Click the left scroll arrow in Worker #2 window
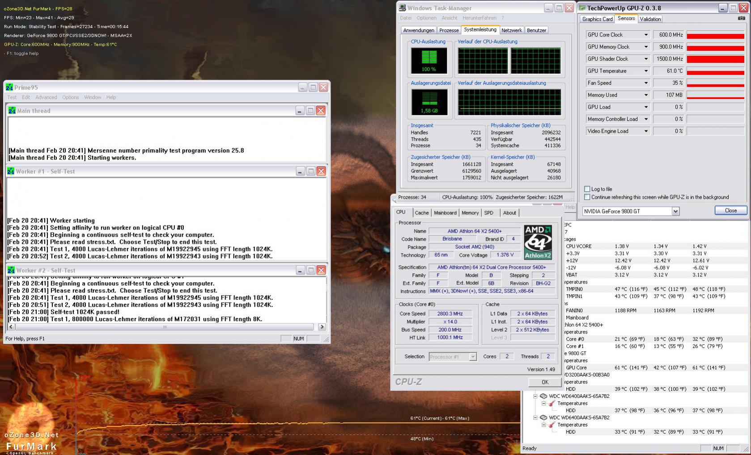 (x=11, y=327)
